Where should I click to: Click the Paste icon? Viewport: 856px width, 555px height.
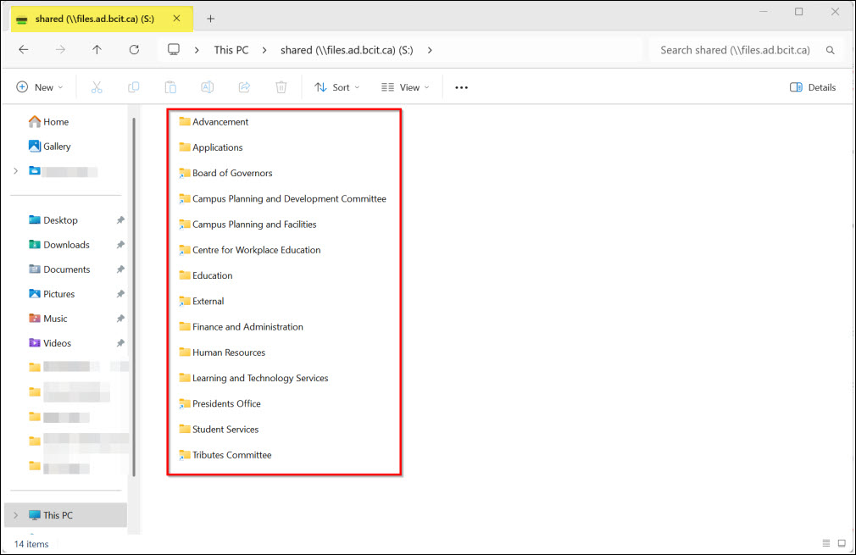tap(170, 86)
